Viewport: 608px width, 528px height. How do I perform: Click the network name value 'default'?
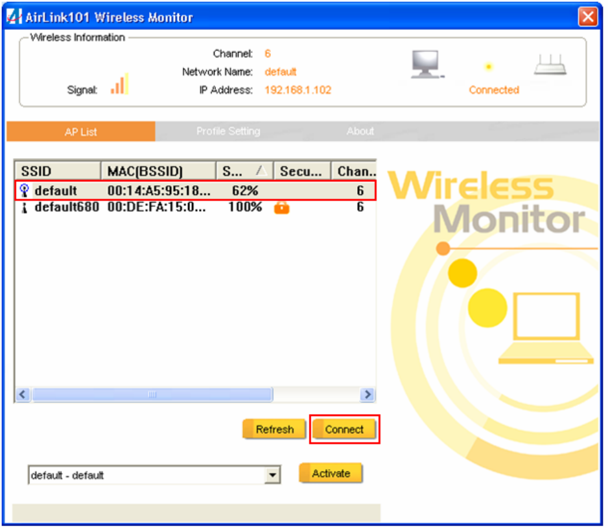click(x=281, y=72)
